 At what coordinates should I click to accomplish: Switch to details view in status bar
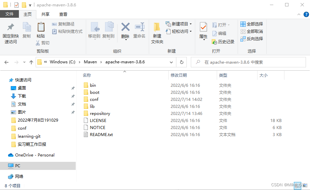[x=298, y=186]
